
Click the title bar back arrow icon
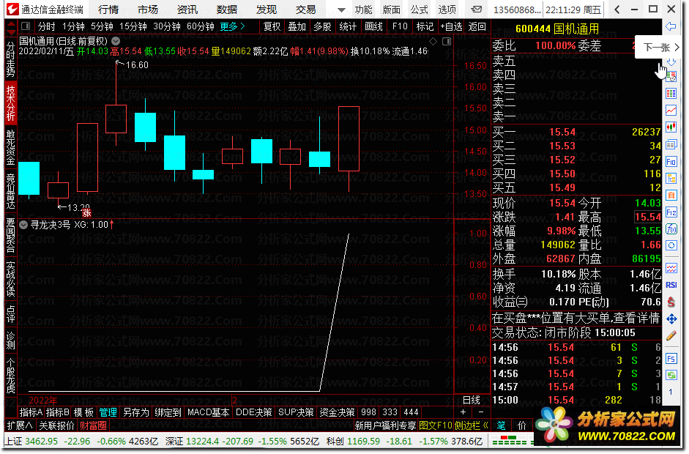[617, 10]
